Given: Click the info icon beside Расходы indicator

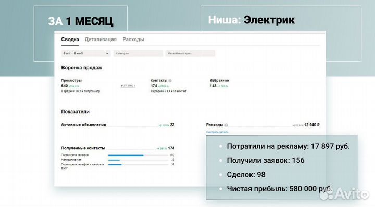Looking at the screenshot, I should [226, 125].
